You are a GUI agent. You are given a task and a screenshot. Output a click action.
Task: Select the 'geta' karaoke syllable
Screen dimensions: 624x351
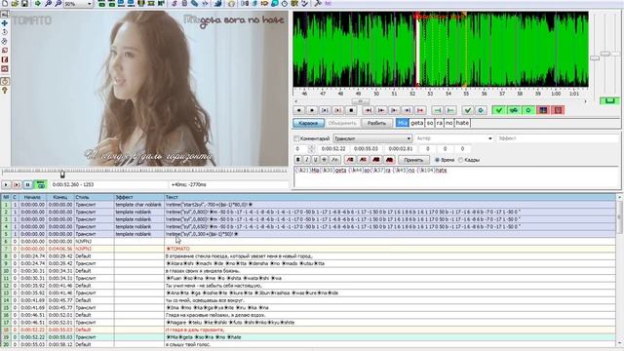click(416, 124)
